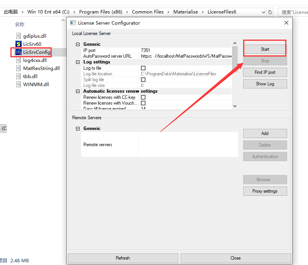Click the Authentication button
The width and height of the screenshot is (308, 265).
pyautogui.click(x=265, y=157)
